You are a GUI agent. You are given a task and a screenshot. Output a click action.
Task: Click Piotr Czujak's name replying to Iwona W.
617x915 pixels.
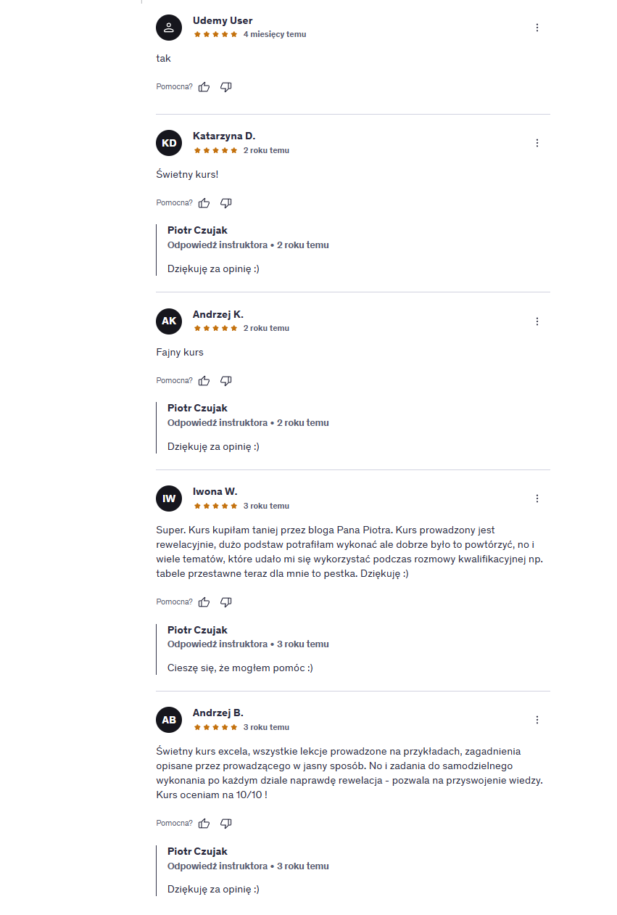point(197,630)
